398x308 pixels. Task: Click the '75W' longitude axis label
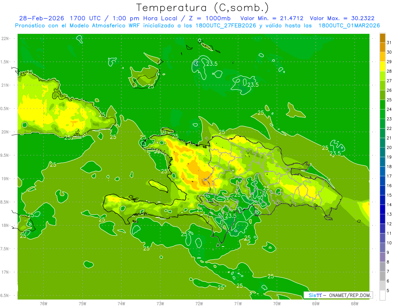(83, 303)
